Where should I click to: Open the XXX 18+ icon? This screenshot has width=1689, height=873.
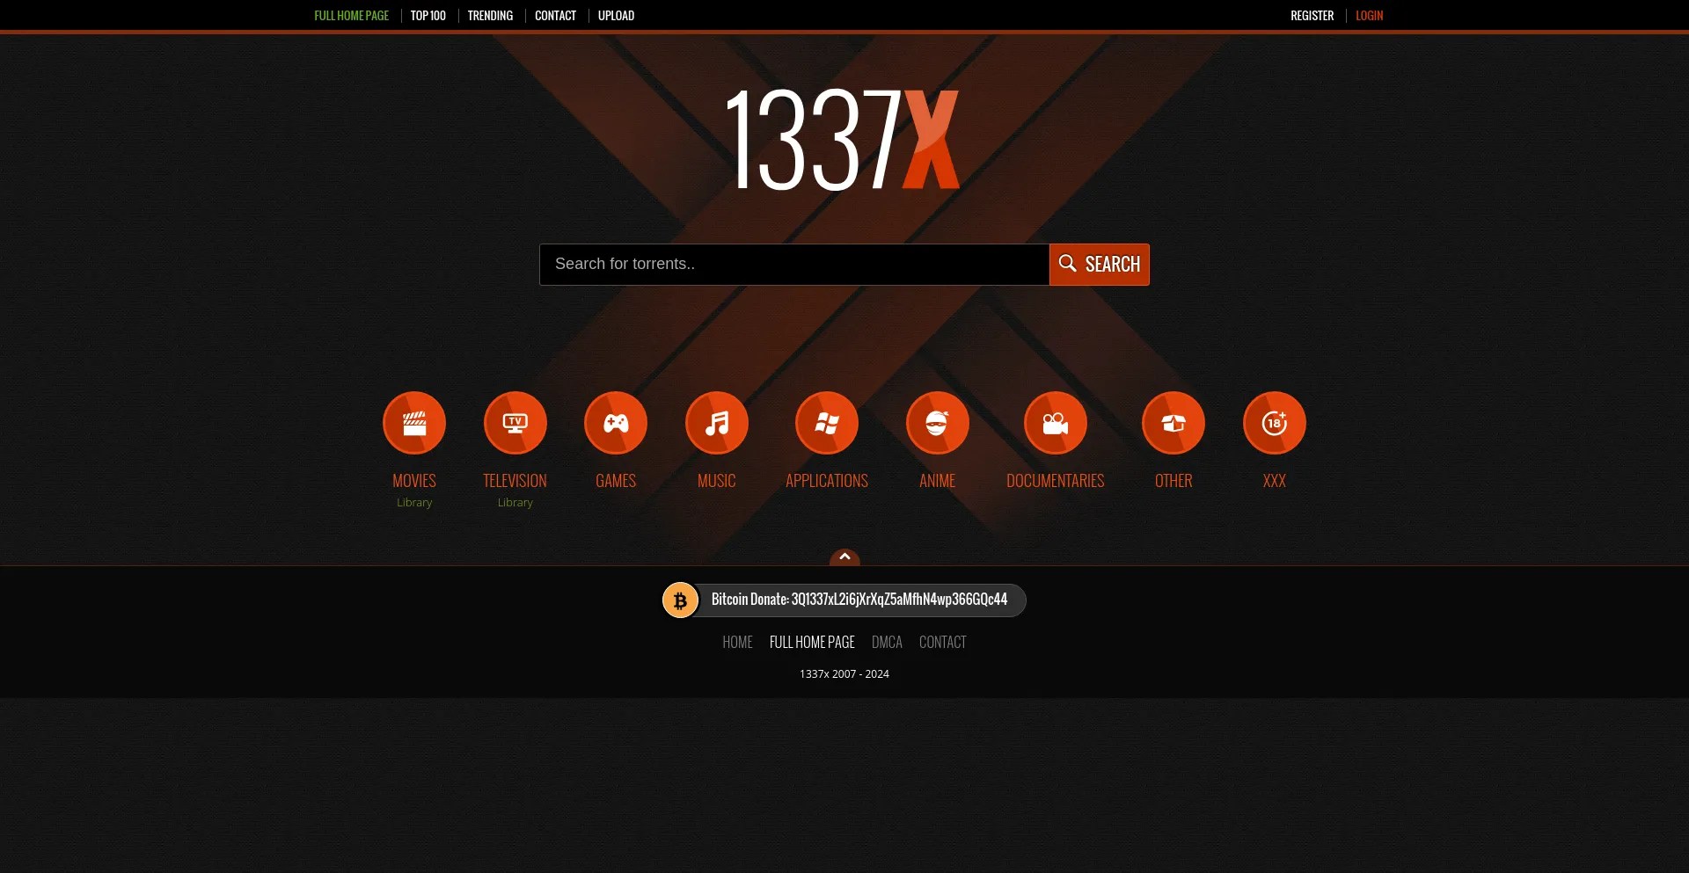pos(1275,423)
